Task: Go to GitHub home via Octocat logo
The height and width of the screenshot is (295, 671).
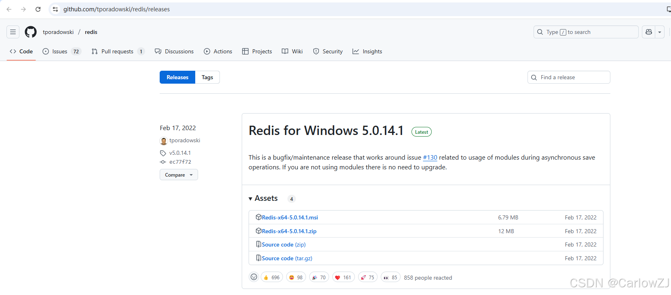Action: tap(31, 32)
